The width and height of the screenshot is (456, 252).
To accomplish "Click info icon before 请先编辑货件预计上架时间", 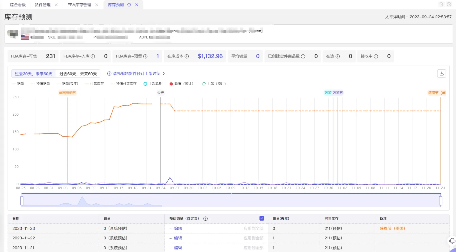I will tap(109, 74).
